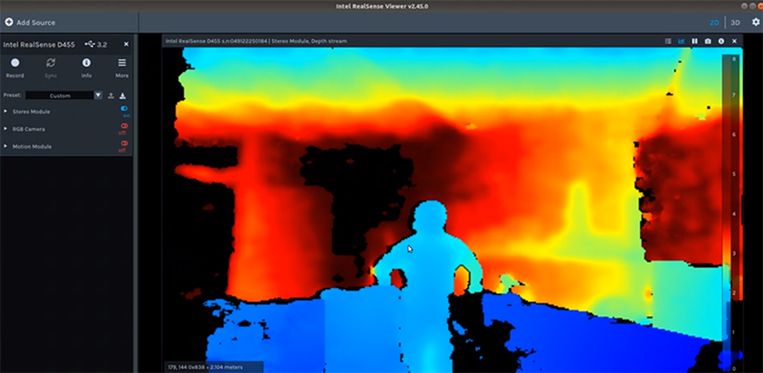Viewport: 763px width, 373px height.
Task: Switch to the 3D view tab
Action: click(735, 22)
